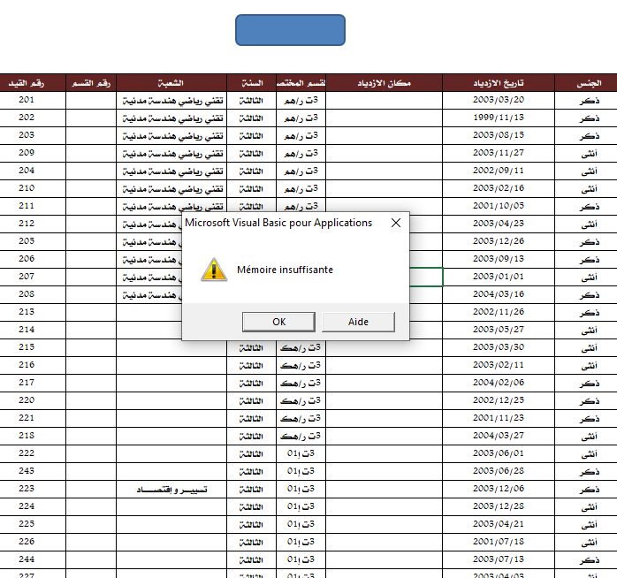Click the Mémoire insuffisante message text
617x578 pixels.
click(x=285, y=270)
